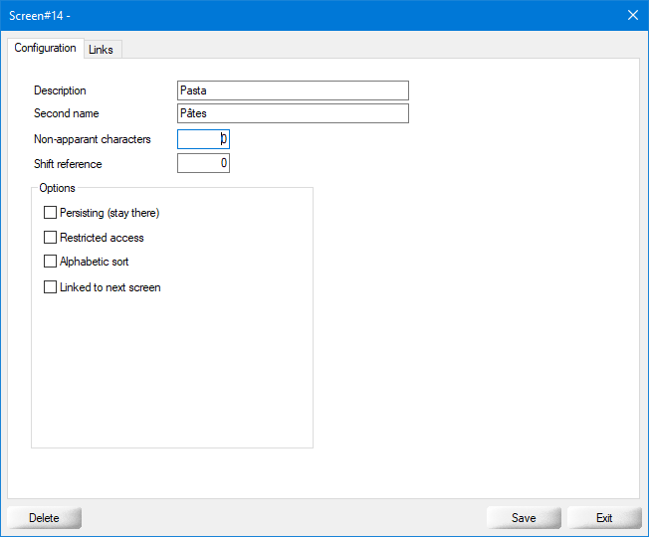Toggle the Restricted access option
Image resolution: width=649 pixels, height=537 pixels.
[51, 238]
